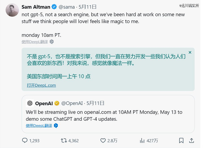
Task: Click the retweet arrows icon
Action: coord(64,140)
